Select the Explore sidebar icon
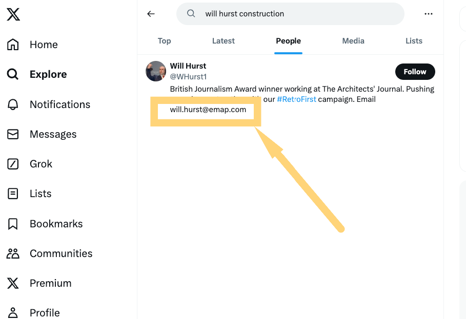Screen dimensions: 466x319 12,74
